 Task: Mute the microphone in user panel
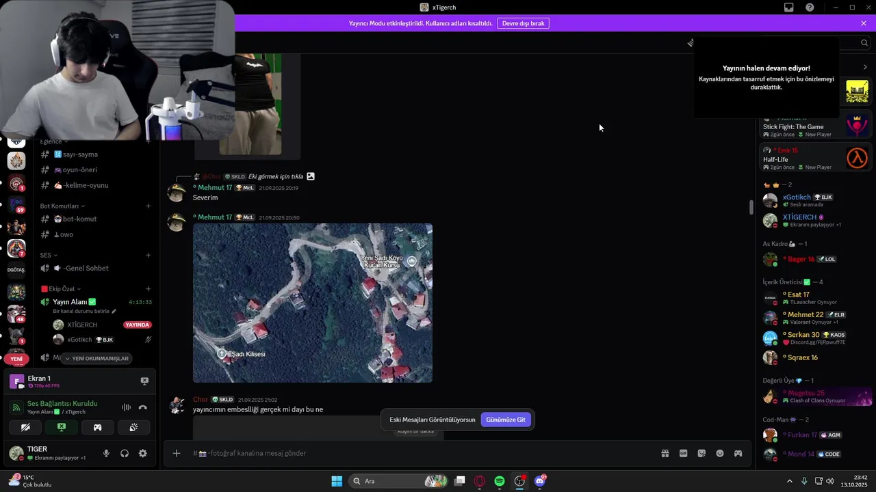tap(106, 453)
